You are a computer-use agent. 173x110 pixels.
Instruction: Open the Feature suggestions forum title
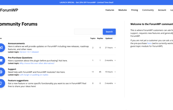point(18,80)
